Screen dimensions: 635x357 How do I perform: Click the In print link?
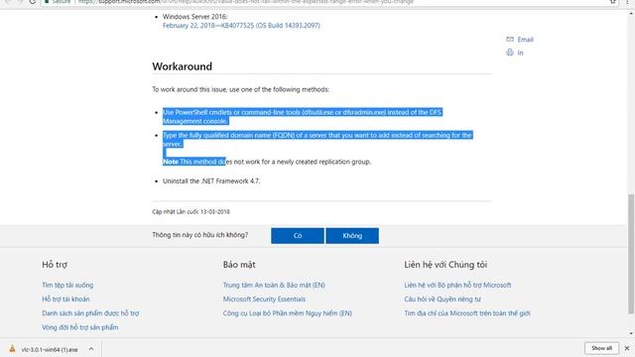(520, 53)
